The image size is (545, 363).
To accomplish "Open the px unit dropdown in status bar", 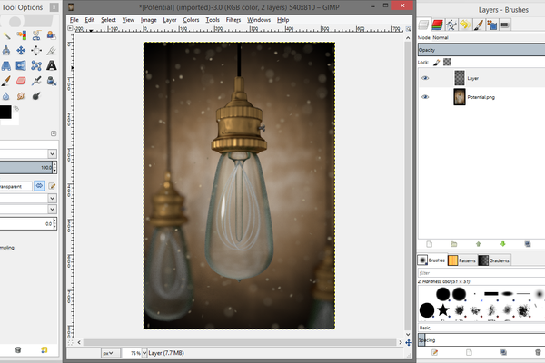I will click(x=111, y=353).
